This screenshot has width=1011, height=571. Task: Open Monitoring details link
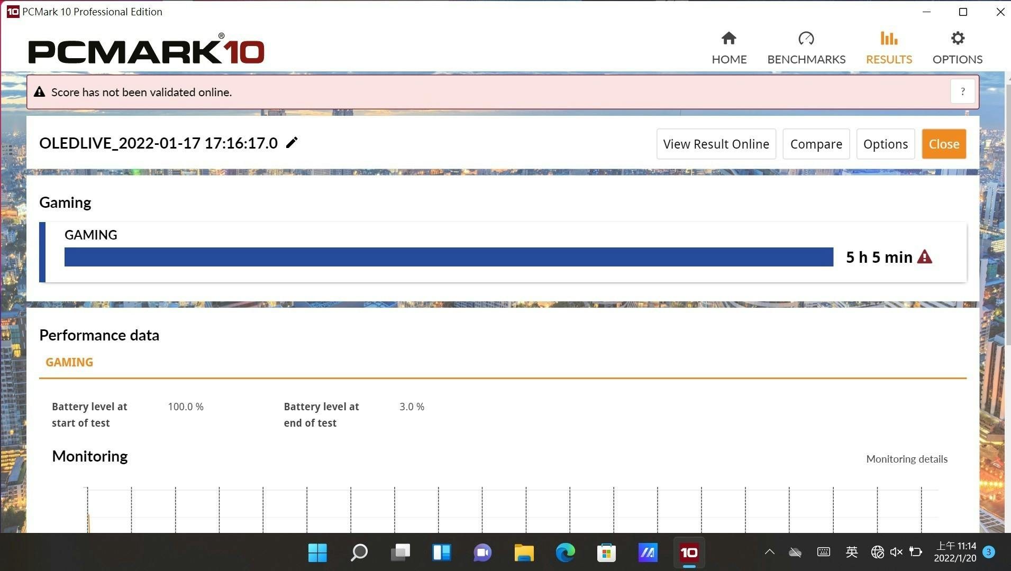pyautogui.click(x=906, y=459)
